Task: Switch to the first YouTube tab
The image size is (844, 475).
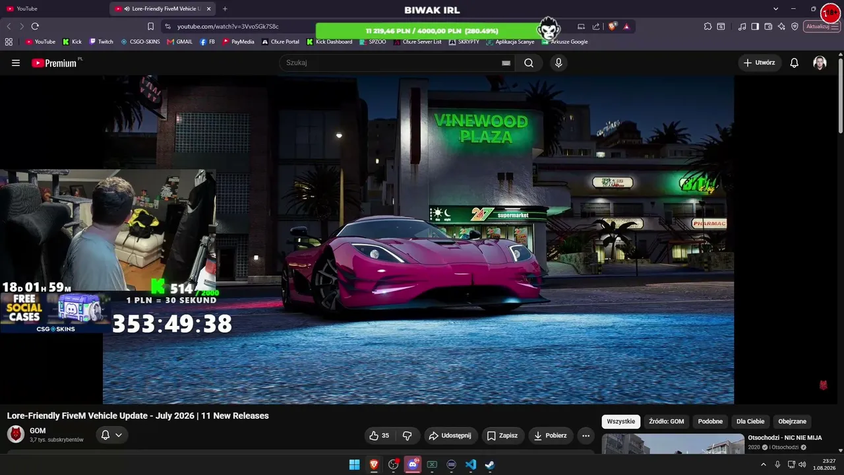Action: (x=54, y=9)
